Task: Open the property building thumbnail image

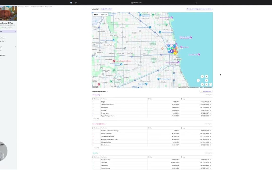Action: point(8,13)
